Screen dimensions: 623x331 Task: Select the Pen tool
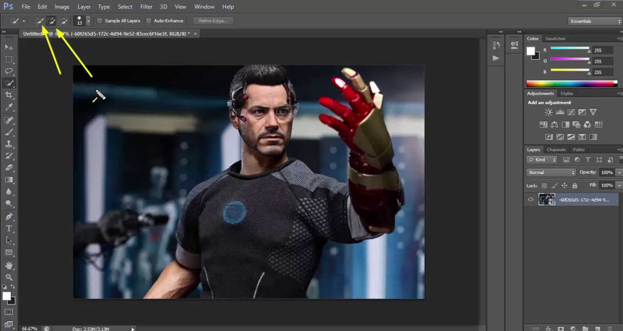9,217
